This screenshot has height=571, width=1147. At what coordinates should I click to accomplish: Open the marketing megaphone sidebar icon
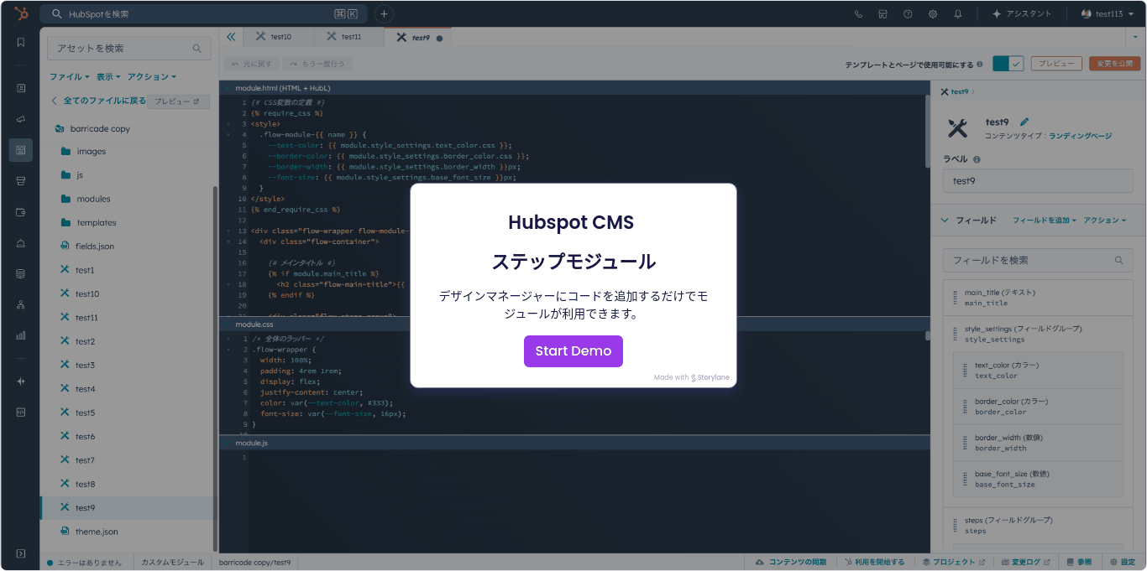(20, 119)
